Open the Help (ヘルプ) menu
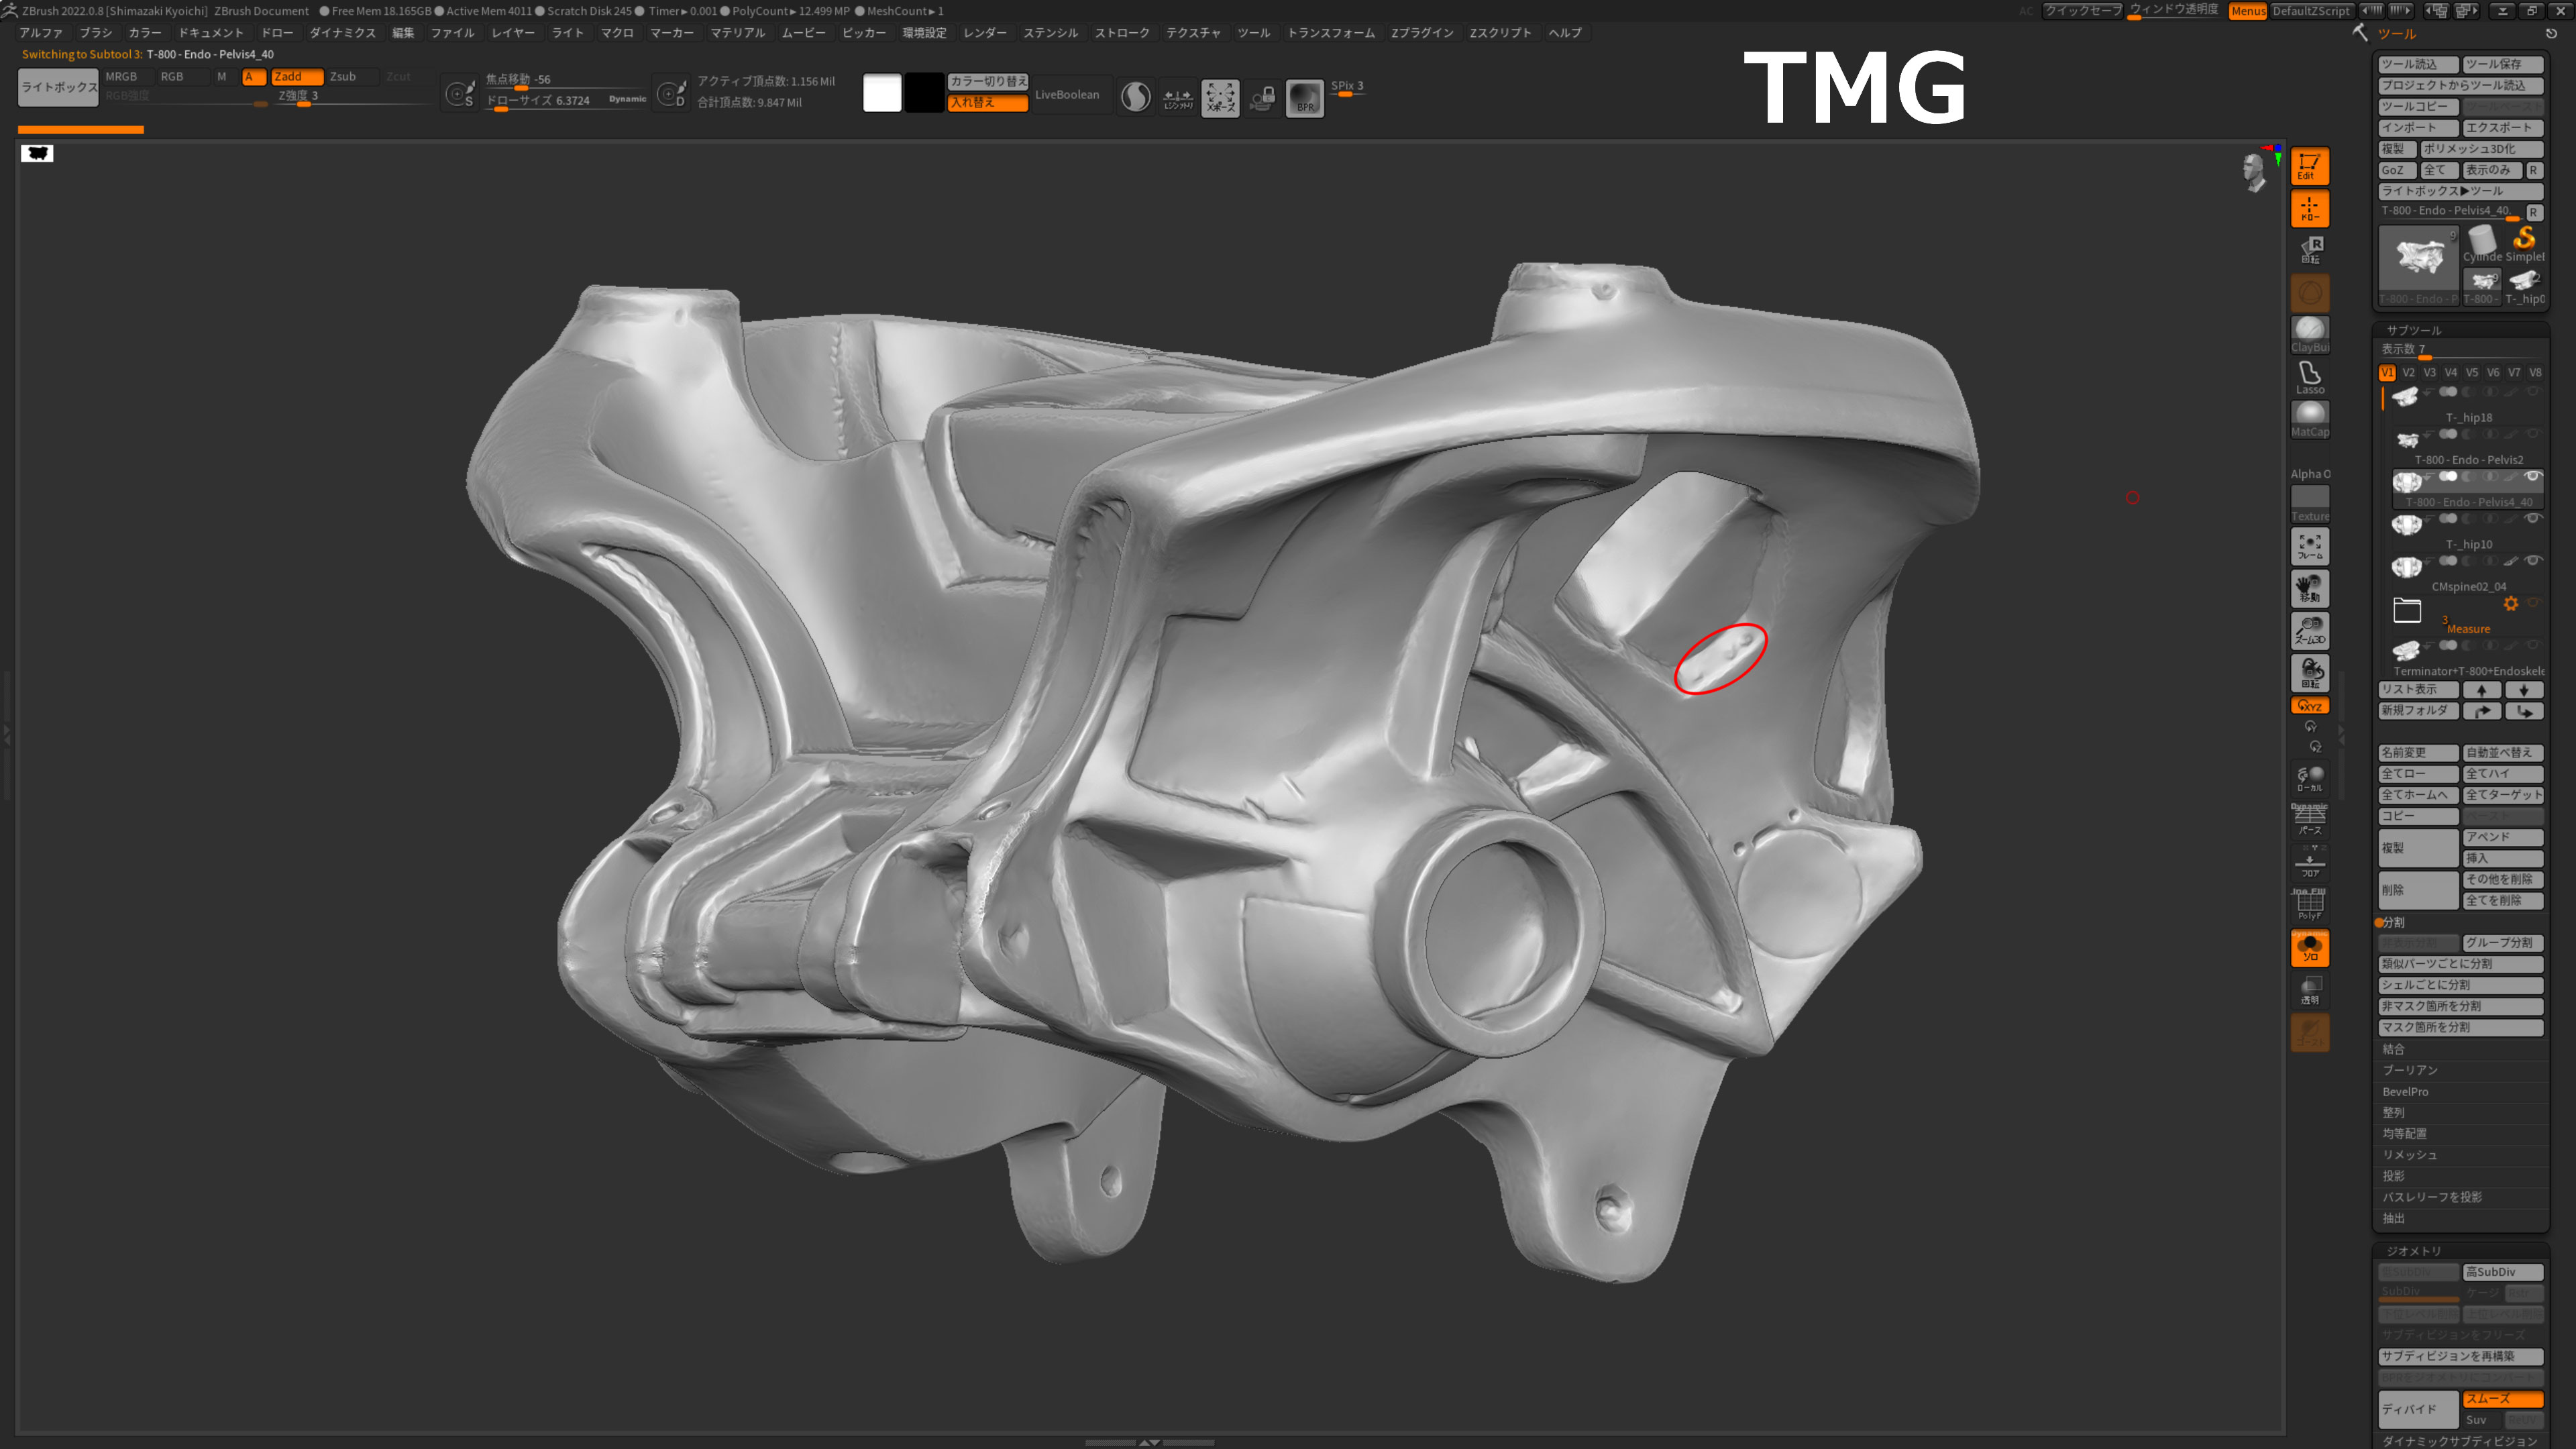 click(x=1564, y=33)
